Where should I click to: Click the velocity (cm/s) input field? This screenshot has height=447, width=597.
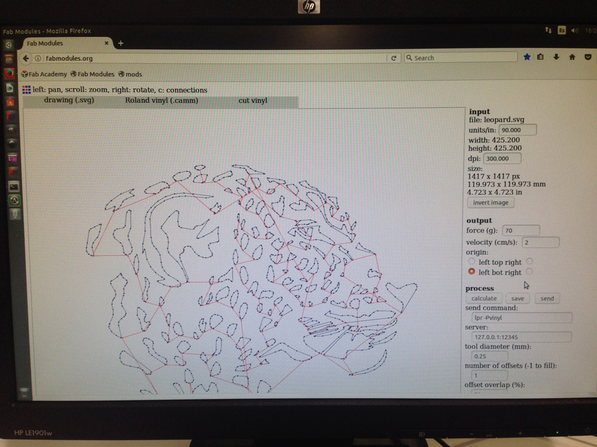click(540, 242)
